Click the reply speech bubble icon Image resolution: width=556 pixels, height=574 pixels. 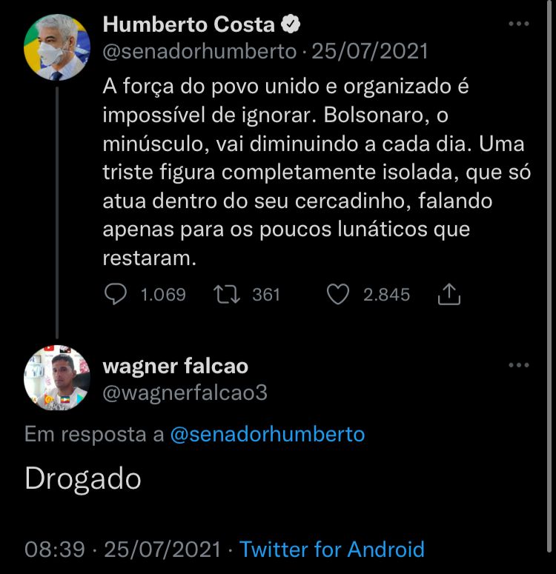[x=115, y=295]
